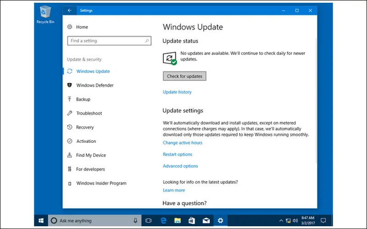Image resolution: width=367 pixels, height=229 pixels.
Task: Select Troubleshoot in sidebar
Action: (89, 113)
